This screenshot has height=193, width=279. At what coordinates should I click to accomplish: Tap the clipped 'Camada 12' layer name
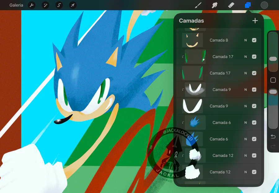coord(223,156)
